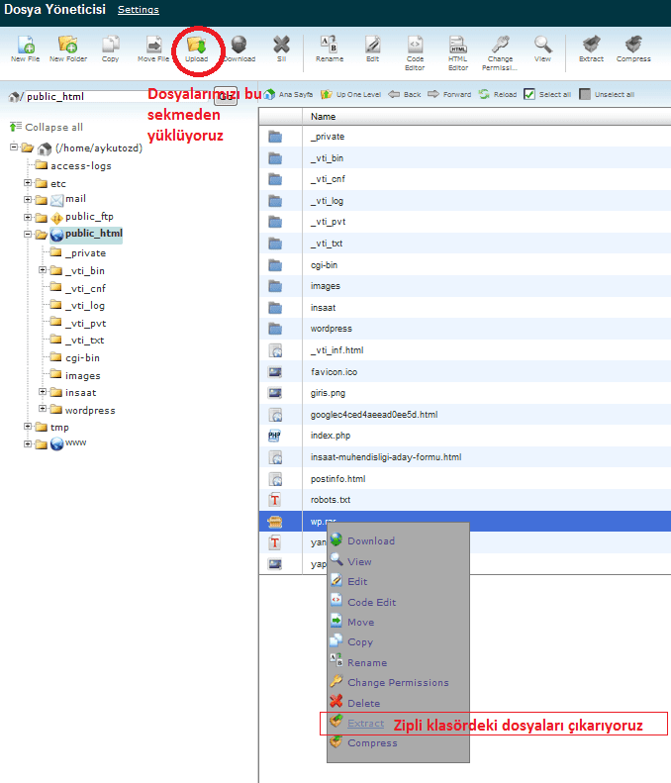Screen dimensions: 671x783
Task: Click the robots.txt file icon
Action: 275,500
